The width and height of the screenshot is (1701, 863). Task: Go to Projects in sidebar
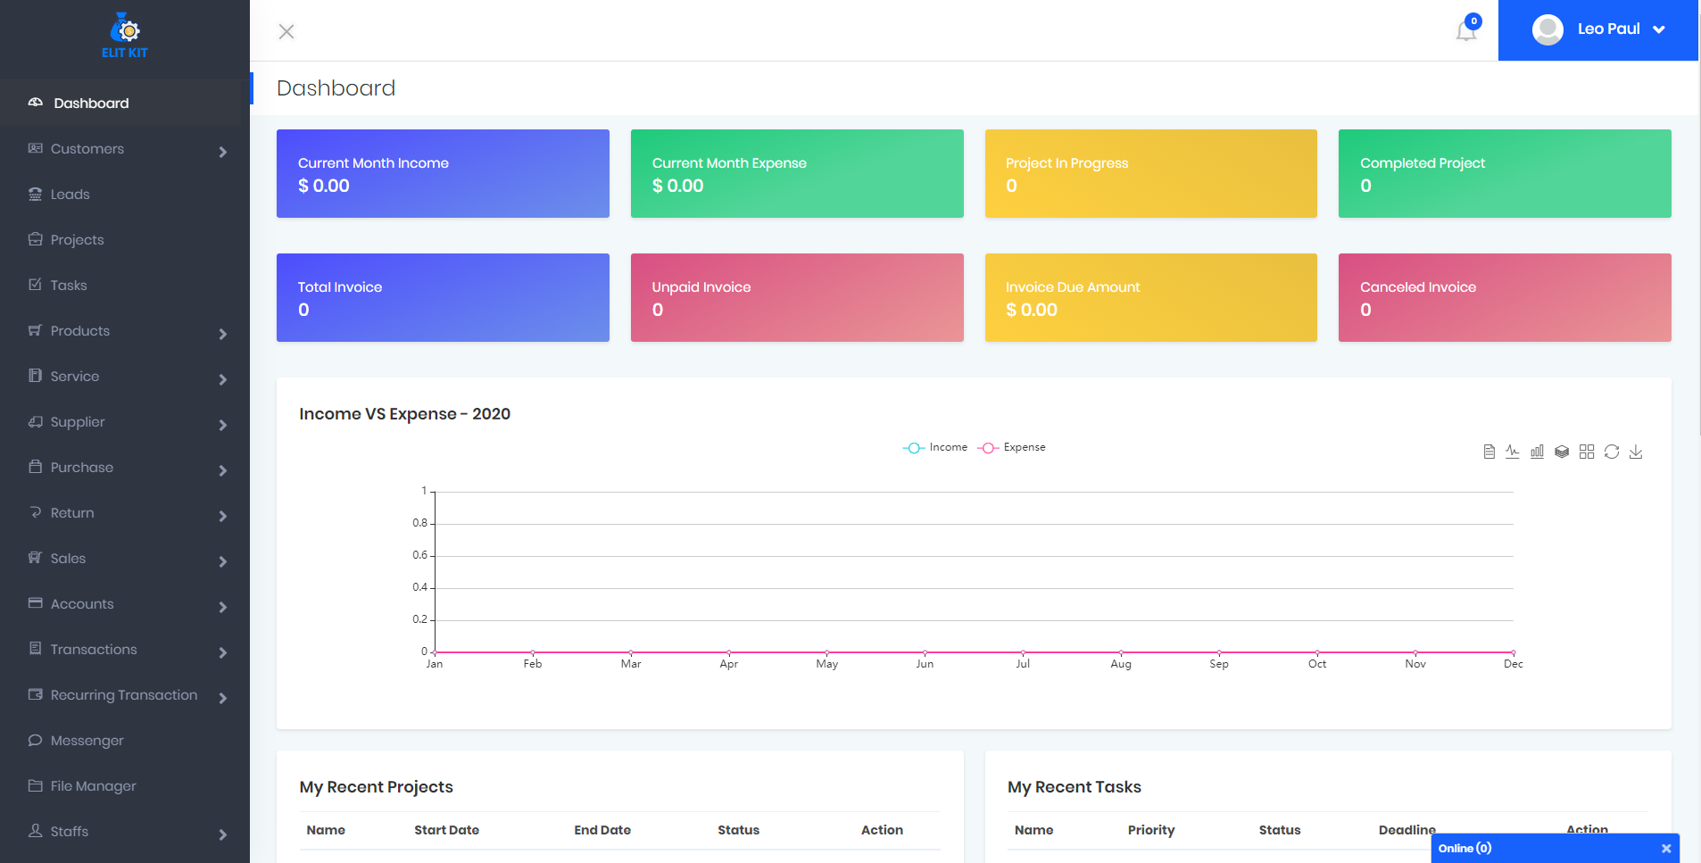[x=77, y=240]
